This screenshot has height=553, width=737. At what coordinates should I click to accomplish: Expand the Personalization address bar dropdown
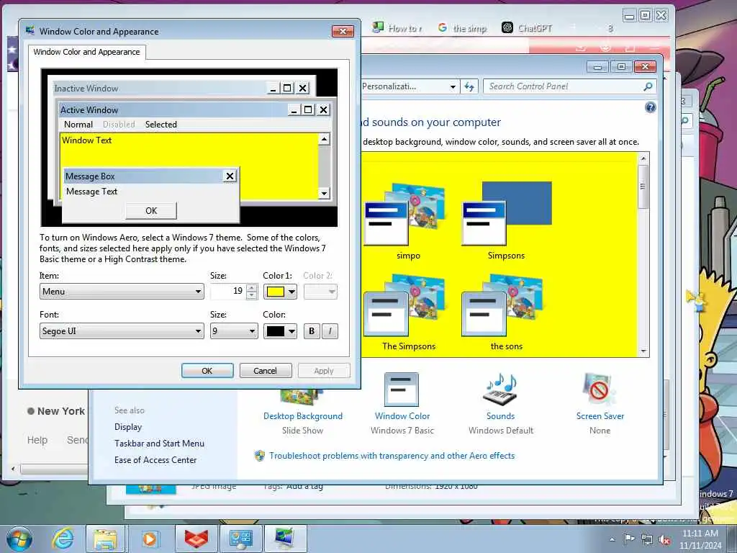(x=452, y=86)
